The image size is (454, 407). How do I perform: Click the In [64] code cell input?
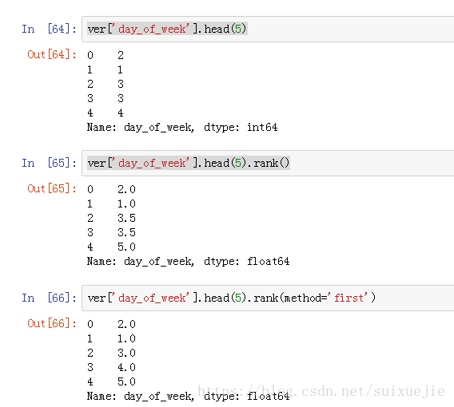(x=268, y=30)
